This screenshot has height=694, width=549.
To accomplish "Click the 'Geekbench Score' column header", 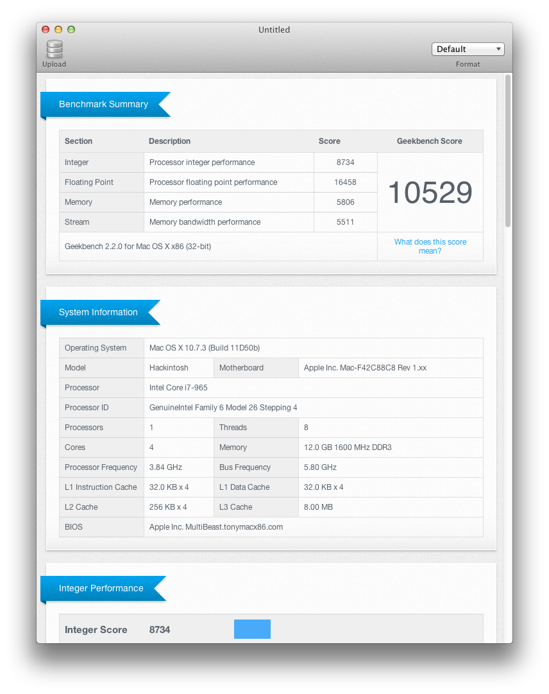I will 429,141.
